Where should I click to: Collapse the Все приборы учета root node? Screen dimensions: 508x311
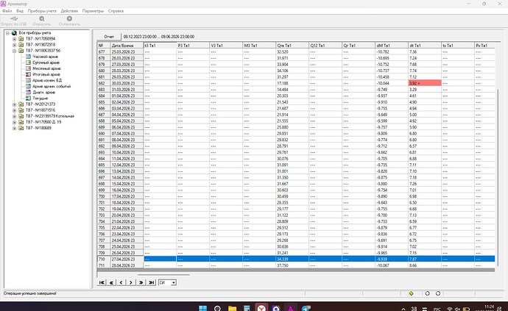(7, 33)
